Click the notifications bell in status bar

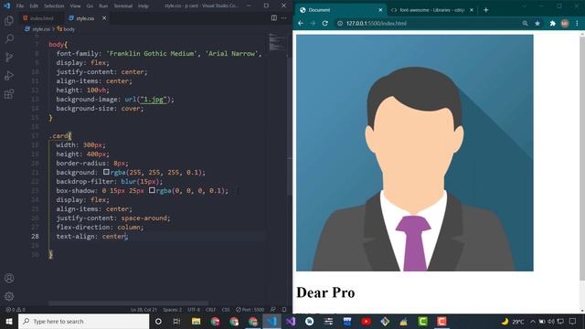(x=284, y=310)
